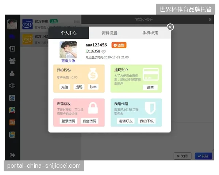
Task: Click the 密码修改 card title
Action: 64,104
